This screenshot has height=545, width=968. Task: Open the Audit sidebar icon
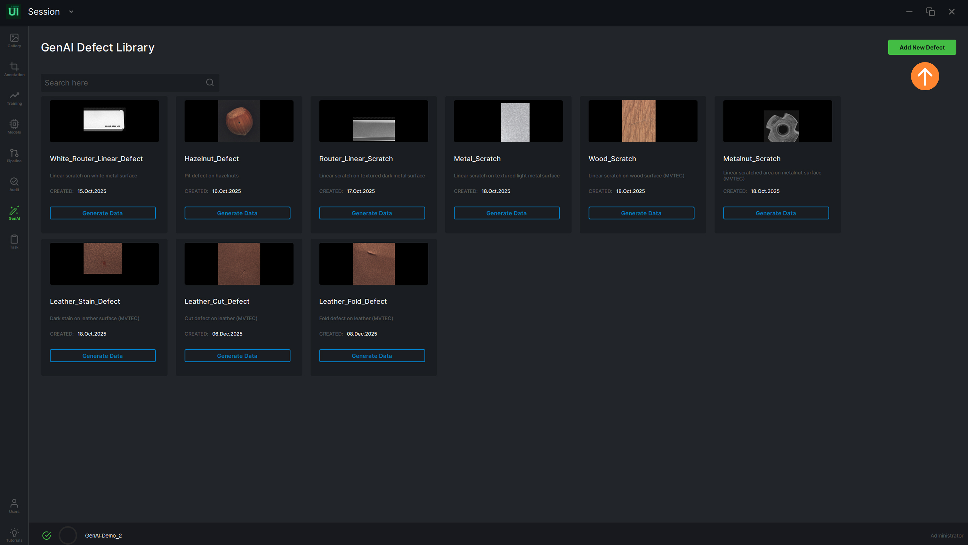point(14,184)
